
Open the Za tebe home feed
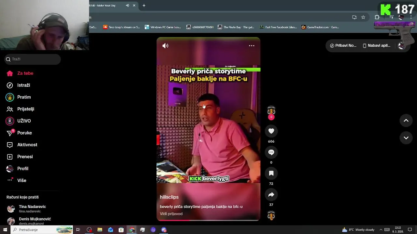[20, 73]
